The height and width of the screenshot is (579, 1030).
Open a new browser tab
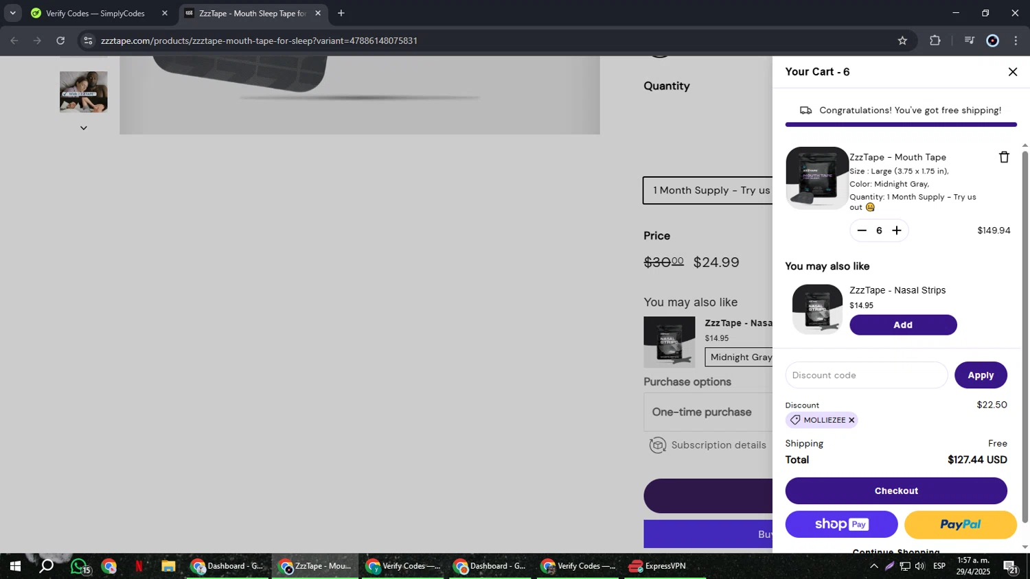[341, 13]
